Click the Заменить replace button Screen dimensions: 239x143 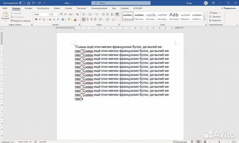215,17
